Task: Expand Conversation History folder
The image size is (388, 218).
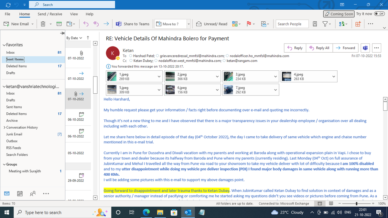Action: (x=4, y=128)
